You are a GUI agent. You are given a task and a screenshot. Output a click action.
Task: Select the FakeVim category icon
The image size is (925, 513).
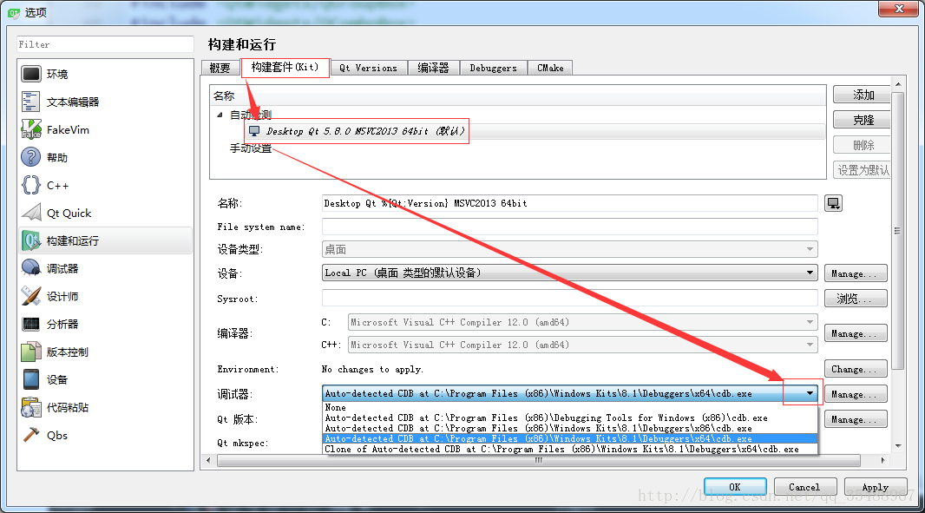point(30,129)
